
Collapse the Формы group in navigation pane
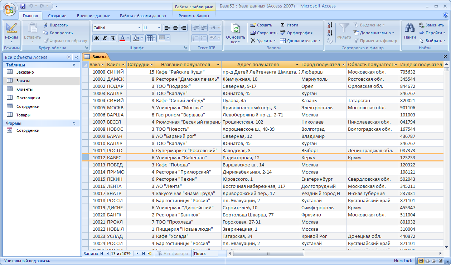click(x=74, y=123)
